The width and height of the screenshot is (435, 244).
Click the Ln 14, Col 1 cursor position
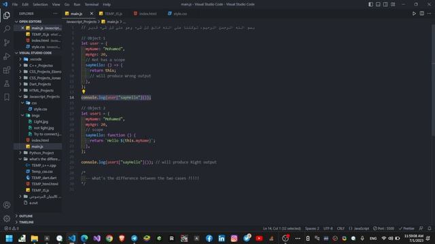coord(281,228)
